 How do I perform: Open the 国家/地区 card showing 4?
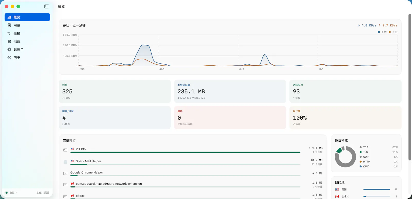click(115, 117)
